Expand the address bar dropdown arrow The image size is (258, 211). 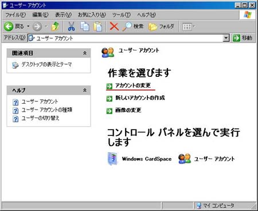226,38
